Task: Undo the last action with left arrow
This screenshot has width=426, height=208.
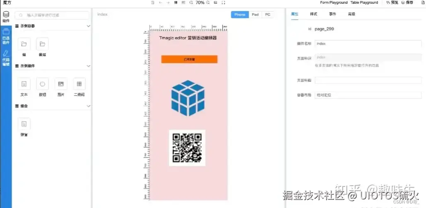Action: pos(160,3)
